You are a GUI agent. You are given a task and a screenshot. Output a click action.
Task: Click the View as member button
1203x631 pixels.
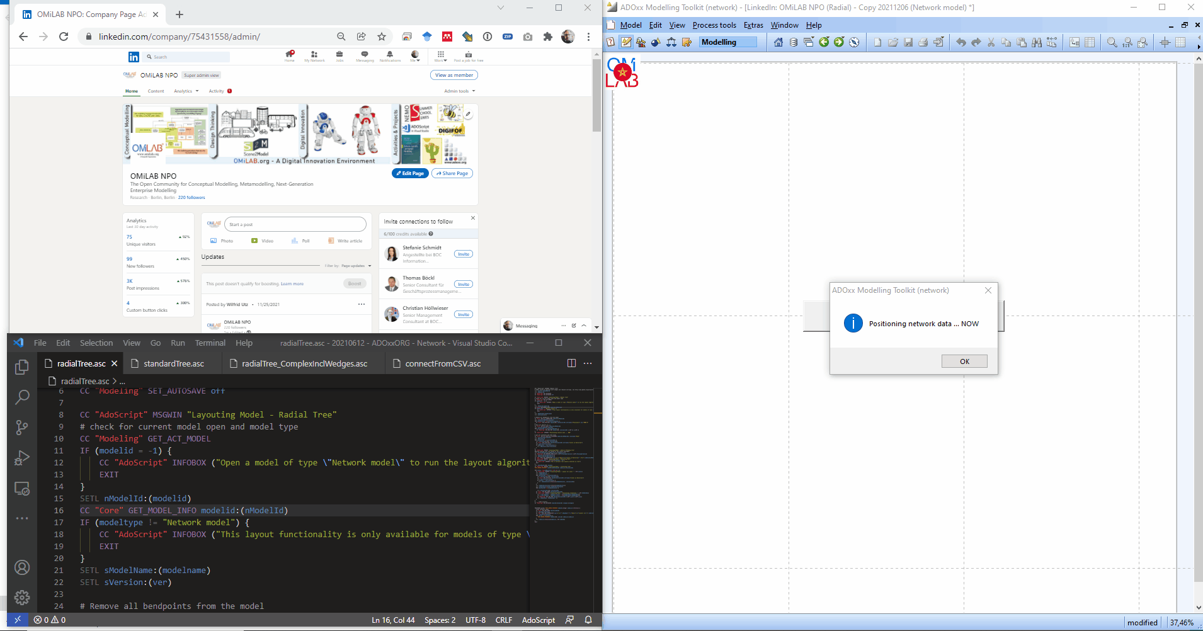454,75
